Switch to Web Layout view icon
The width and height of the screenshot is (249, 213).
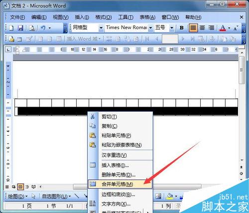pyautogui.click(x=13, y=187)
